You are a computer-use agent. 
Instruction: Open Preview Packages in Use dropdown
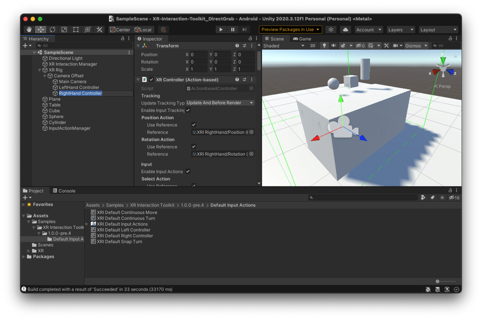(x=291, y=30)
